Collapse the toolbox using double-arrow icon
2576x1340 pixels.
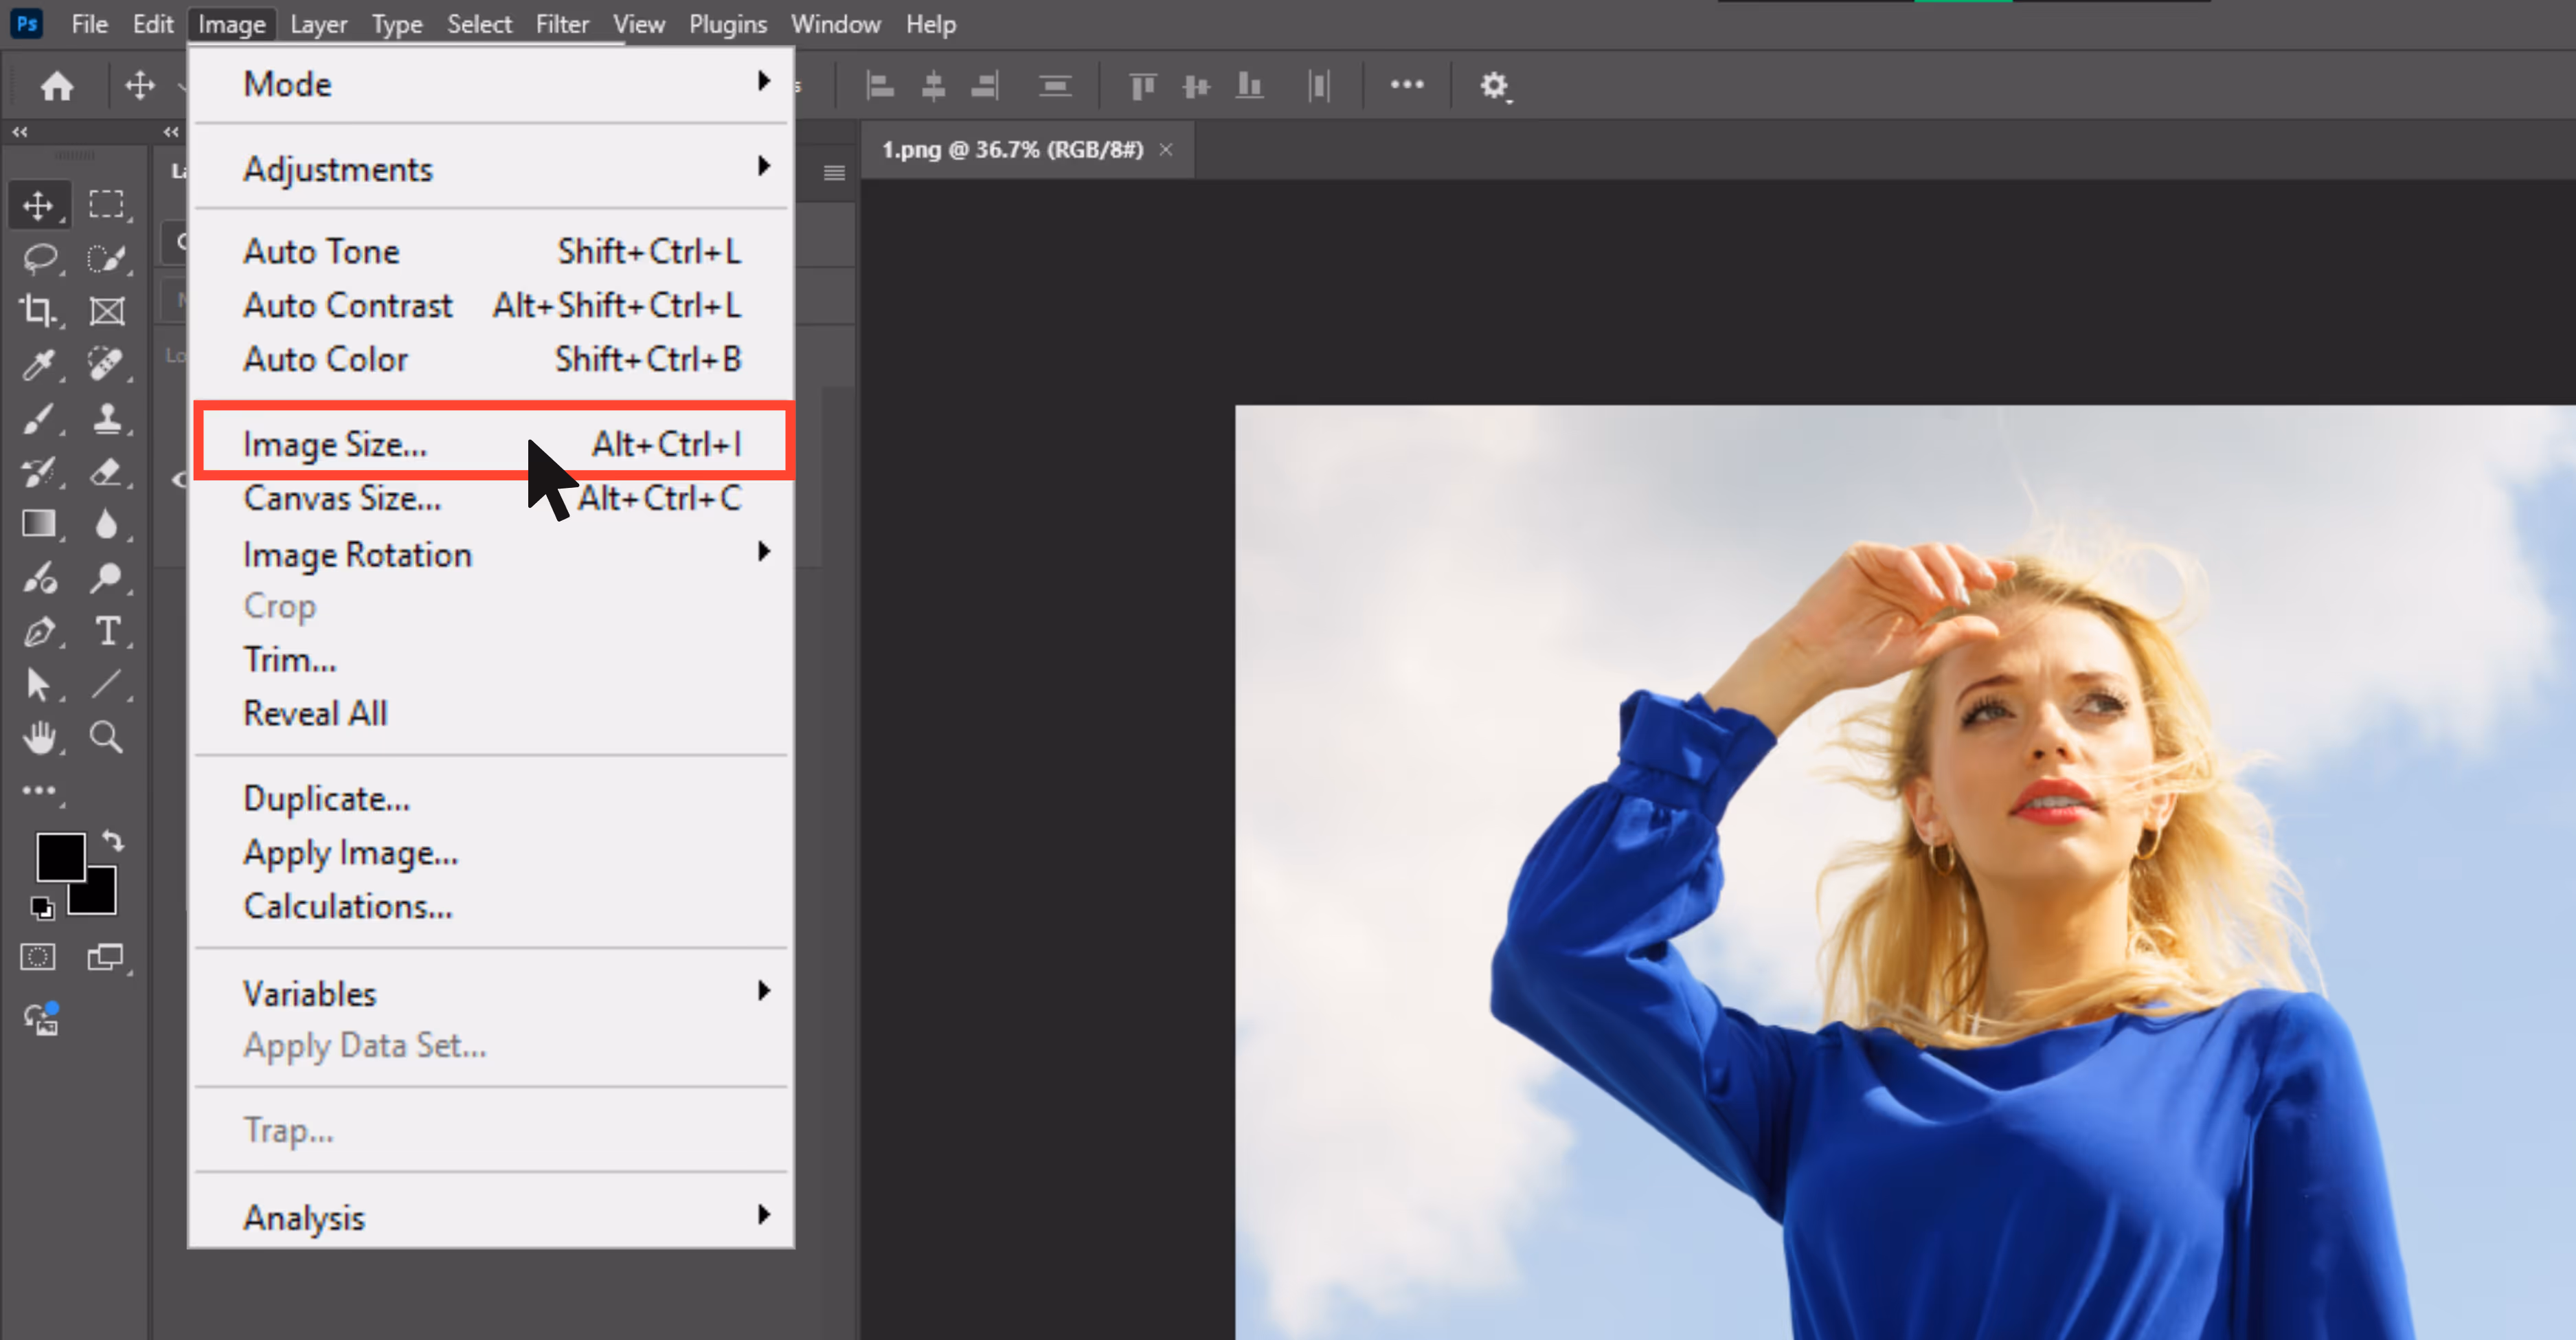[x=20, y=131]
